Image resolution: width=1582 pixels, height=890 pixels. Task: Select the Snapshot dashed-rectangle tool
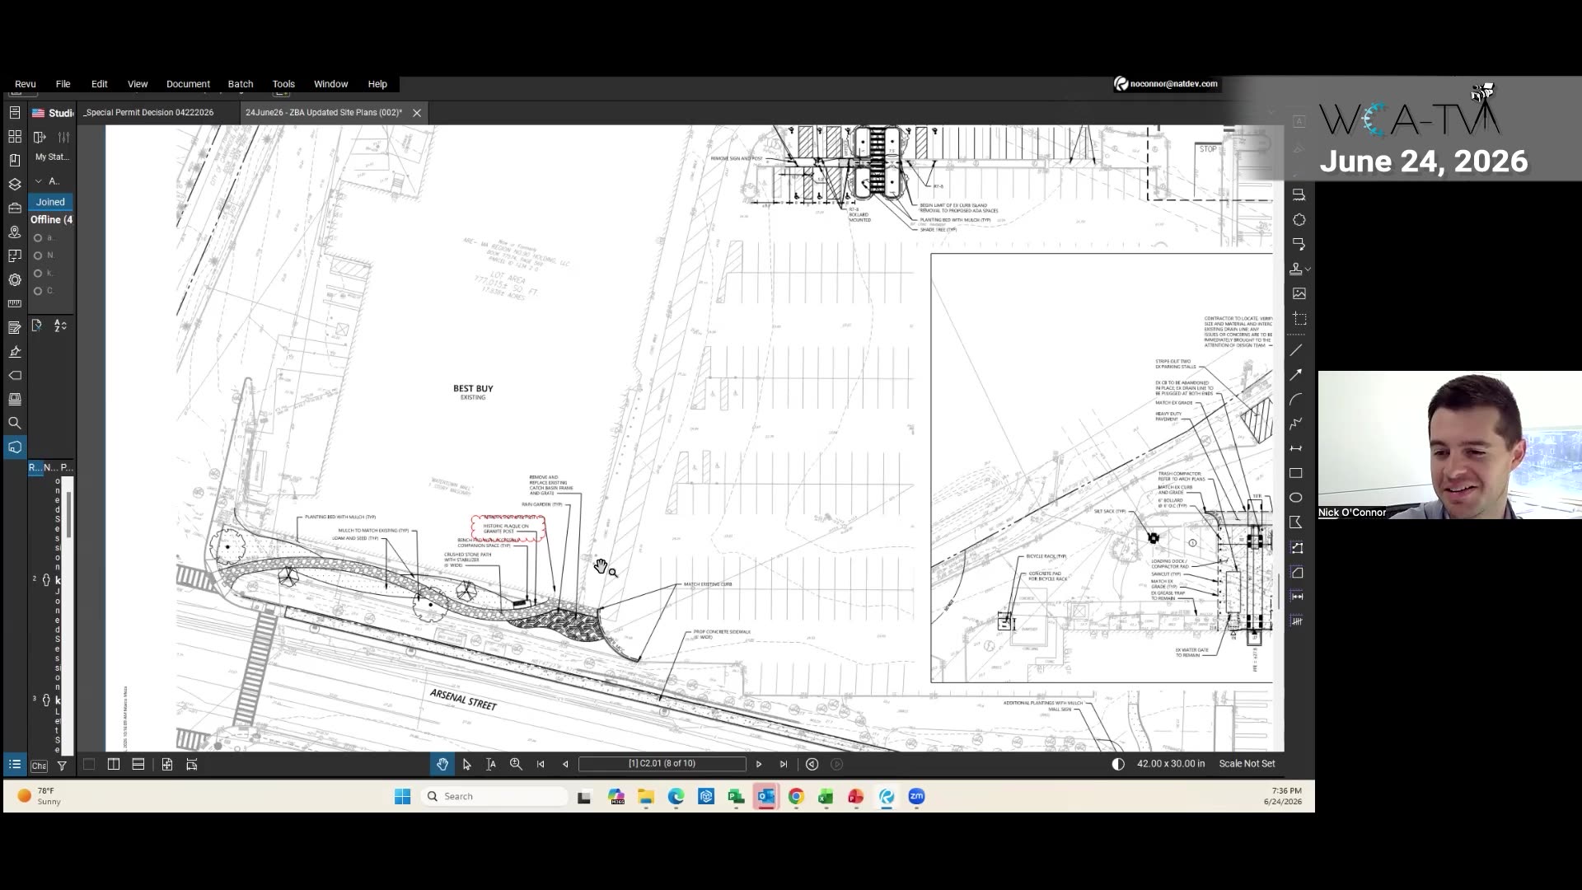click(1299, 318)
